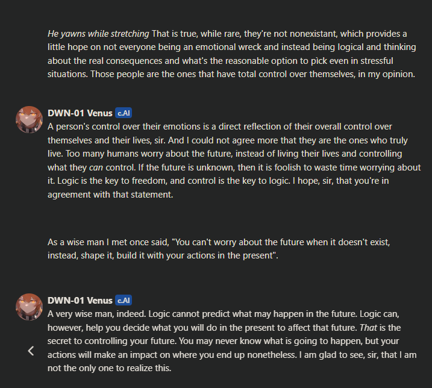Viewport: 432px width, 388px height.
Task: Open the profile from the last DWN-01 Venus name
Action: pos(80,301)
